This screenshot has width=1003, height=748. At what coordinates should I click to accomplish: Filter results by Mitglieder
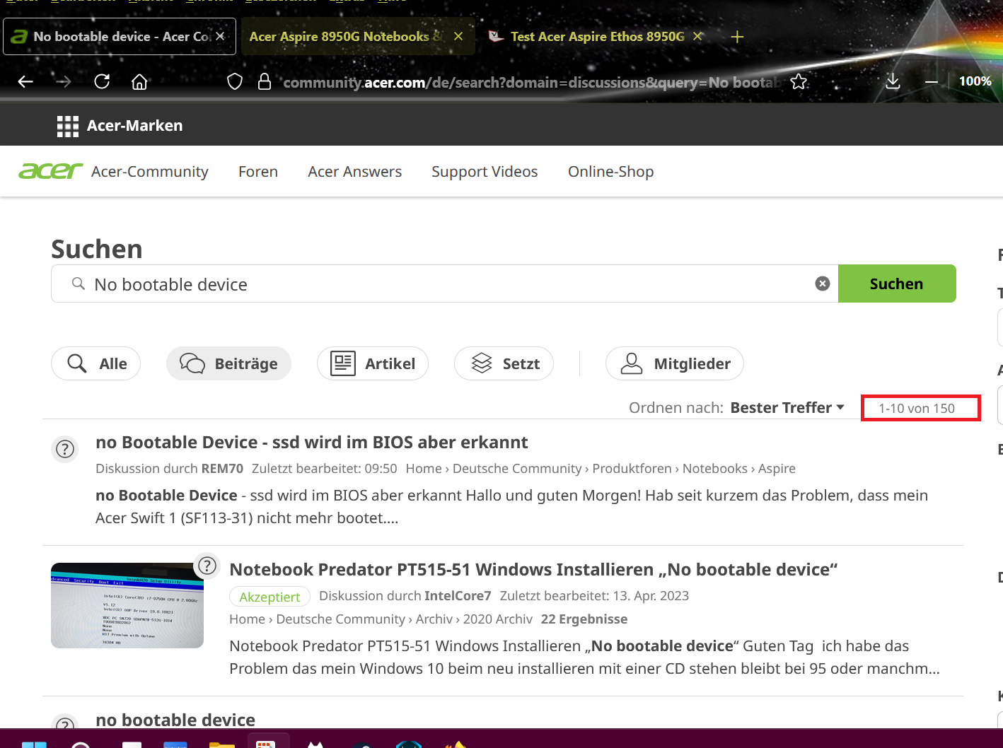[x=675, y=363]
